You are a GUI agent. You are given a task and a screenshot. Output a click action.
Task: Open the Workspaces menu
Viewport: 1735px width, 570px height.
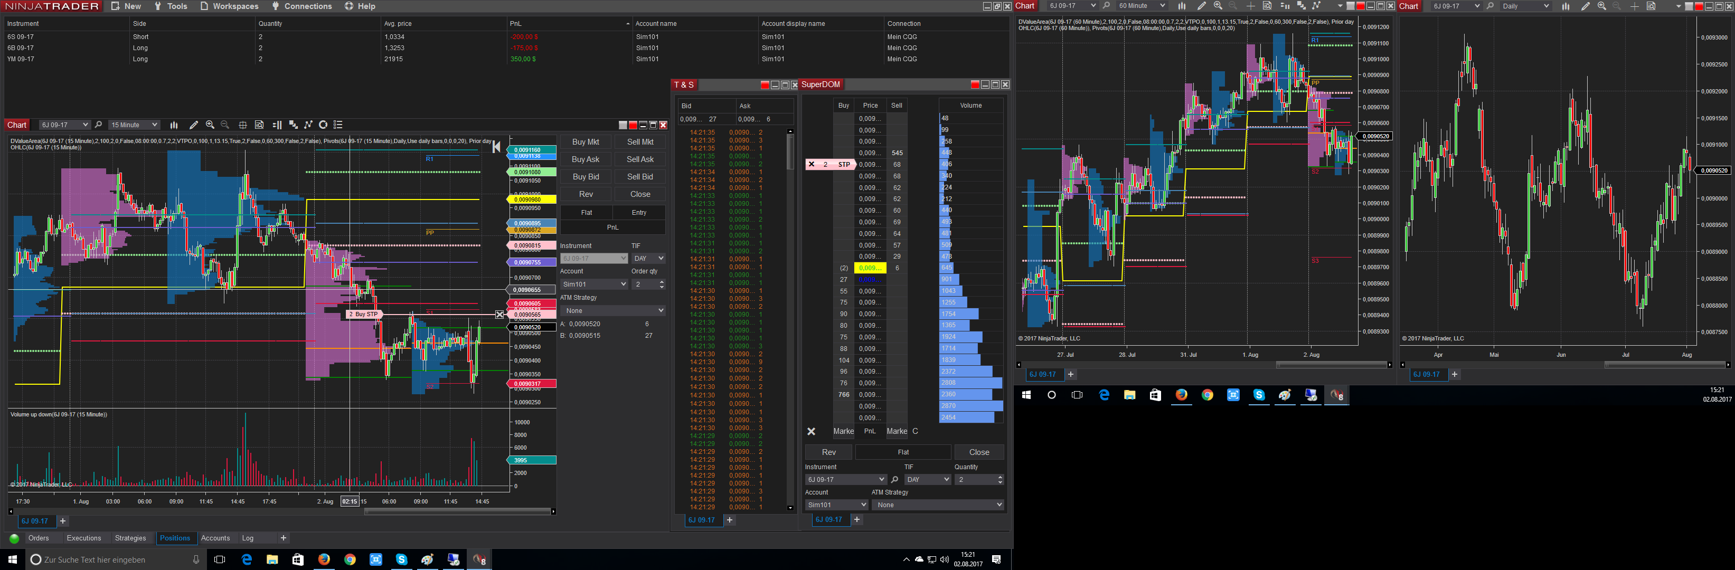point(229,6)
